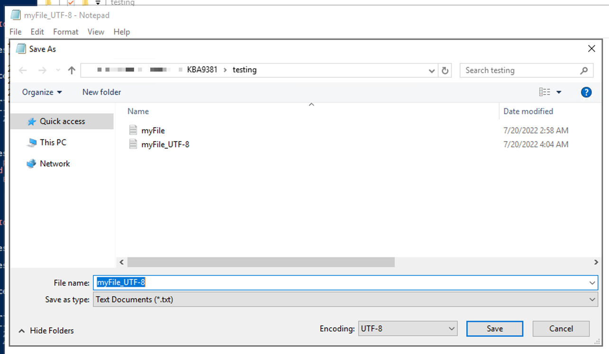This screenshot has height=354, width=609.
Task: Open the Edit menu in Notepad
Action: [x=37, y=32]
